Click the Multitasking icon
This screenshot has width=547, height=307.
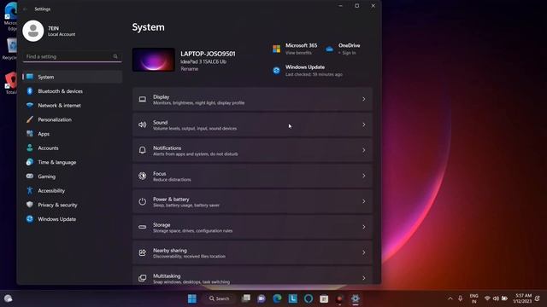click(x=143, y=278)
